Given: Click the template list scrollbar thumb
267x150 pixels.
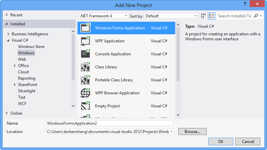Looking at the screenshot, I should (178, 54).
